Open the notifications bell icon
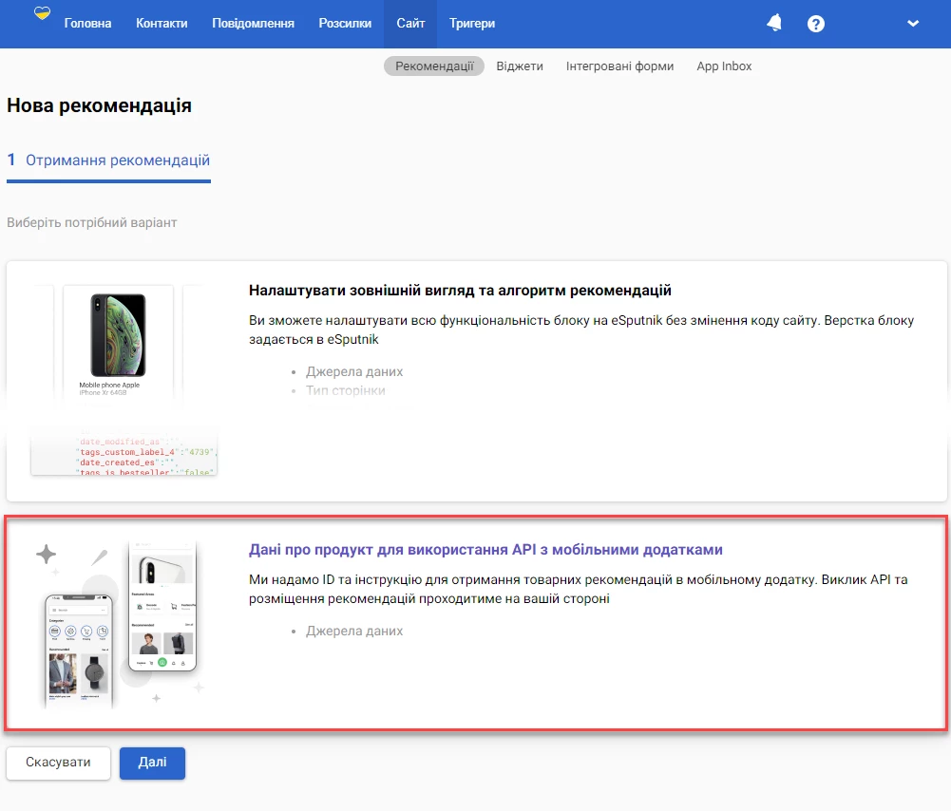Viewport: 951px width, 811px height. [774, 23]
